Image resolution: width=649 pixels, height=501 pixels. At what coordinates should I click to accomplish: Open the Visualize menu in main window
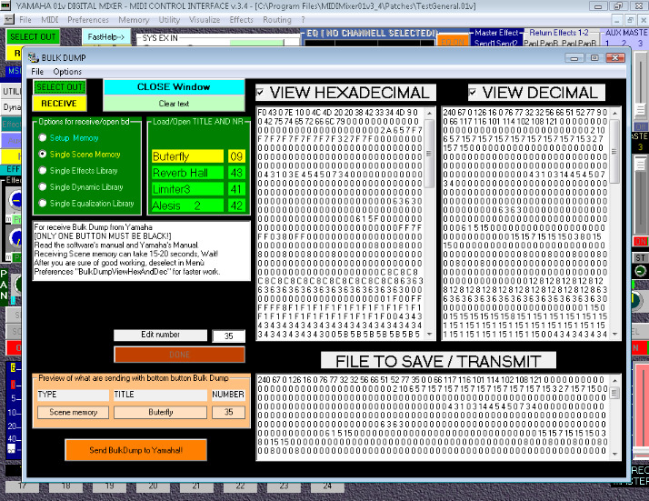[x=205, y=20]
